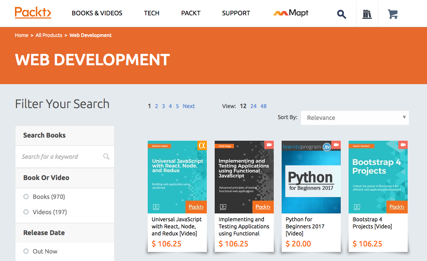Go to results page 3
This screenshot has height=261, width=427.
click(x=163, y=106)
